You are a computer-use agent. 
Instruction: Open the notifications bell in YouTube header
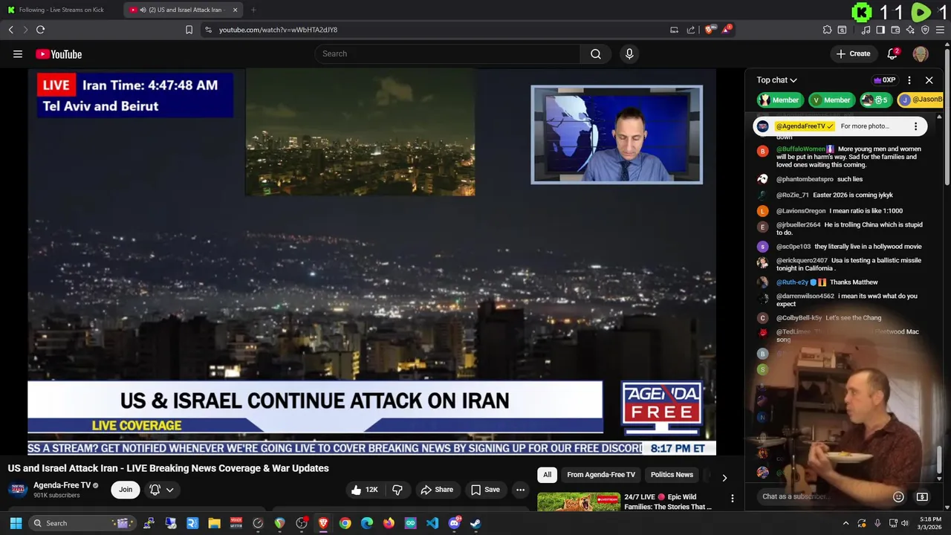tap(893, 53)
